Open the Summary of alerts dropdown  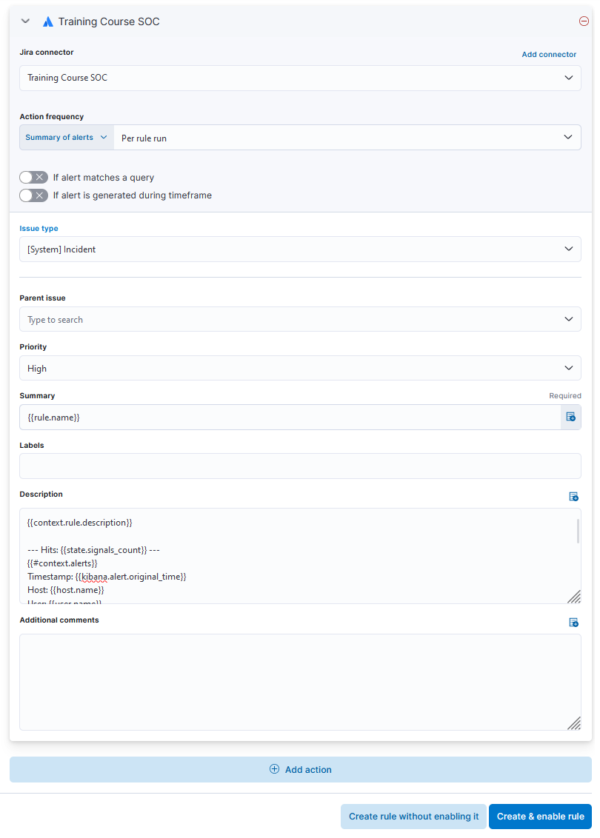(x=67, y=138)
